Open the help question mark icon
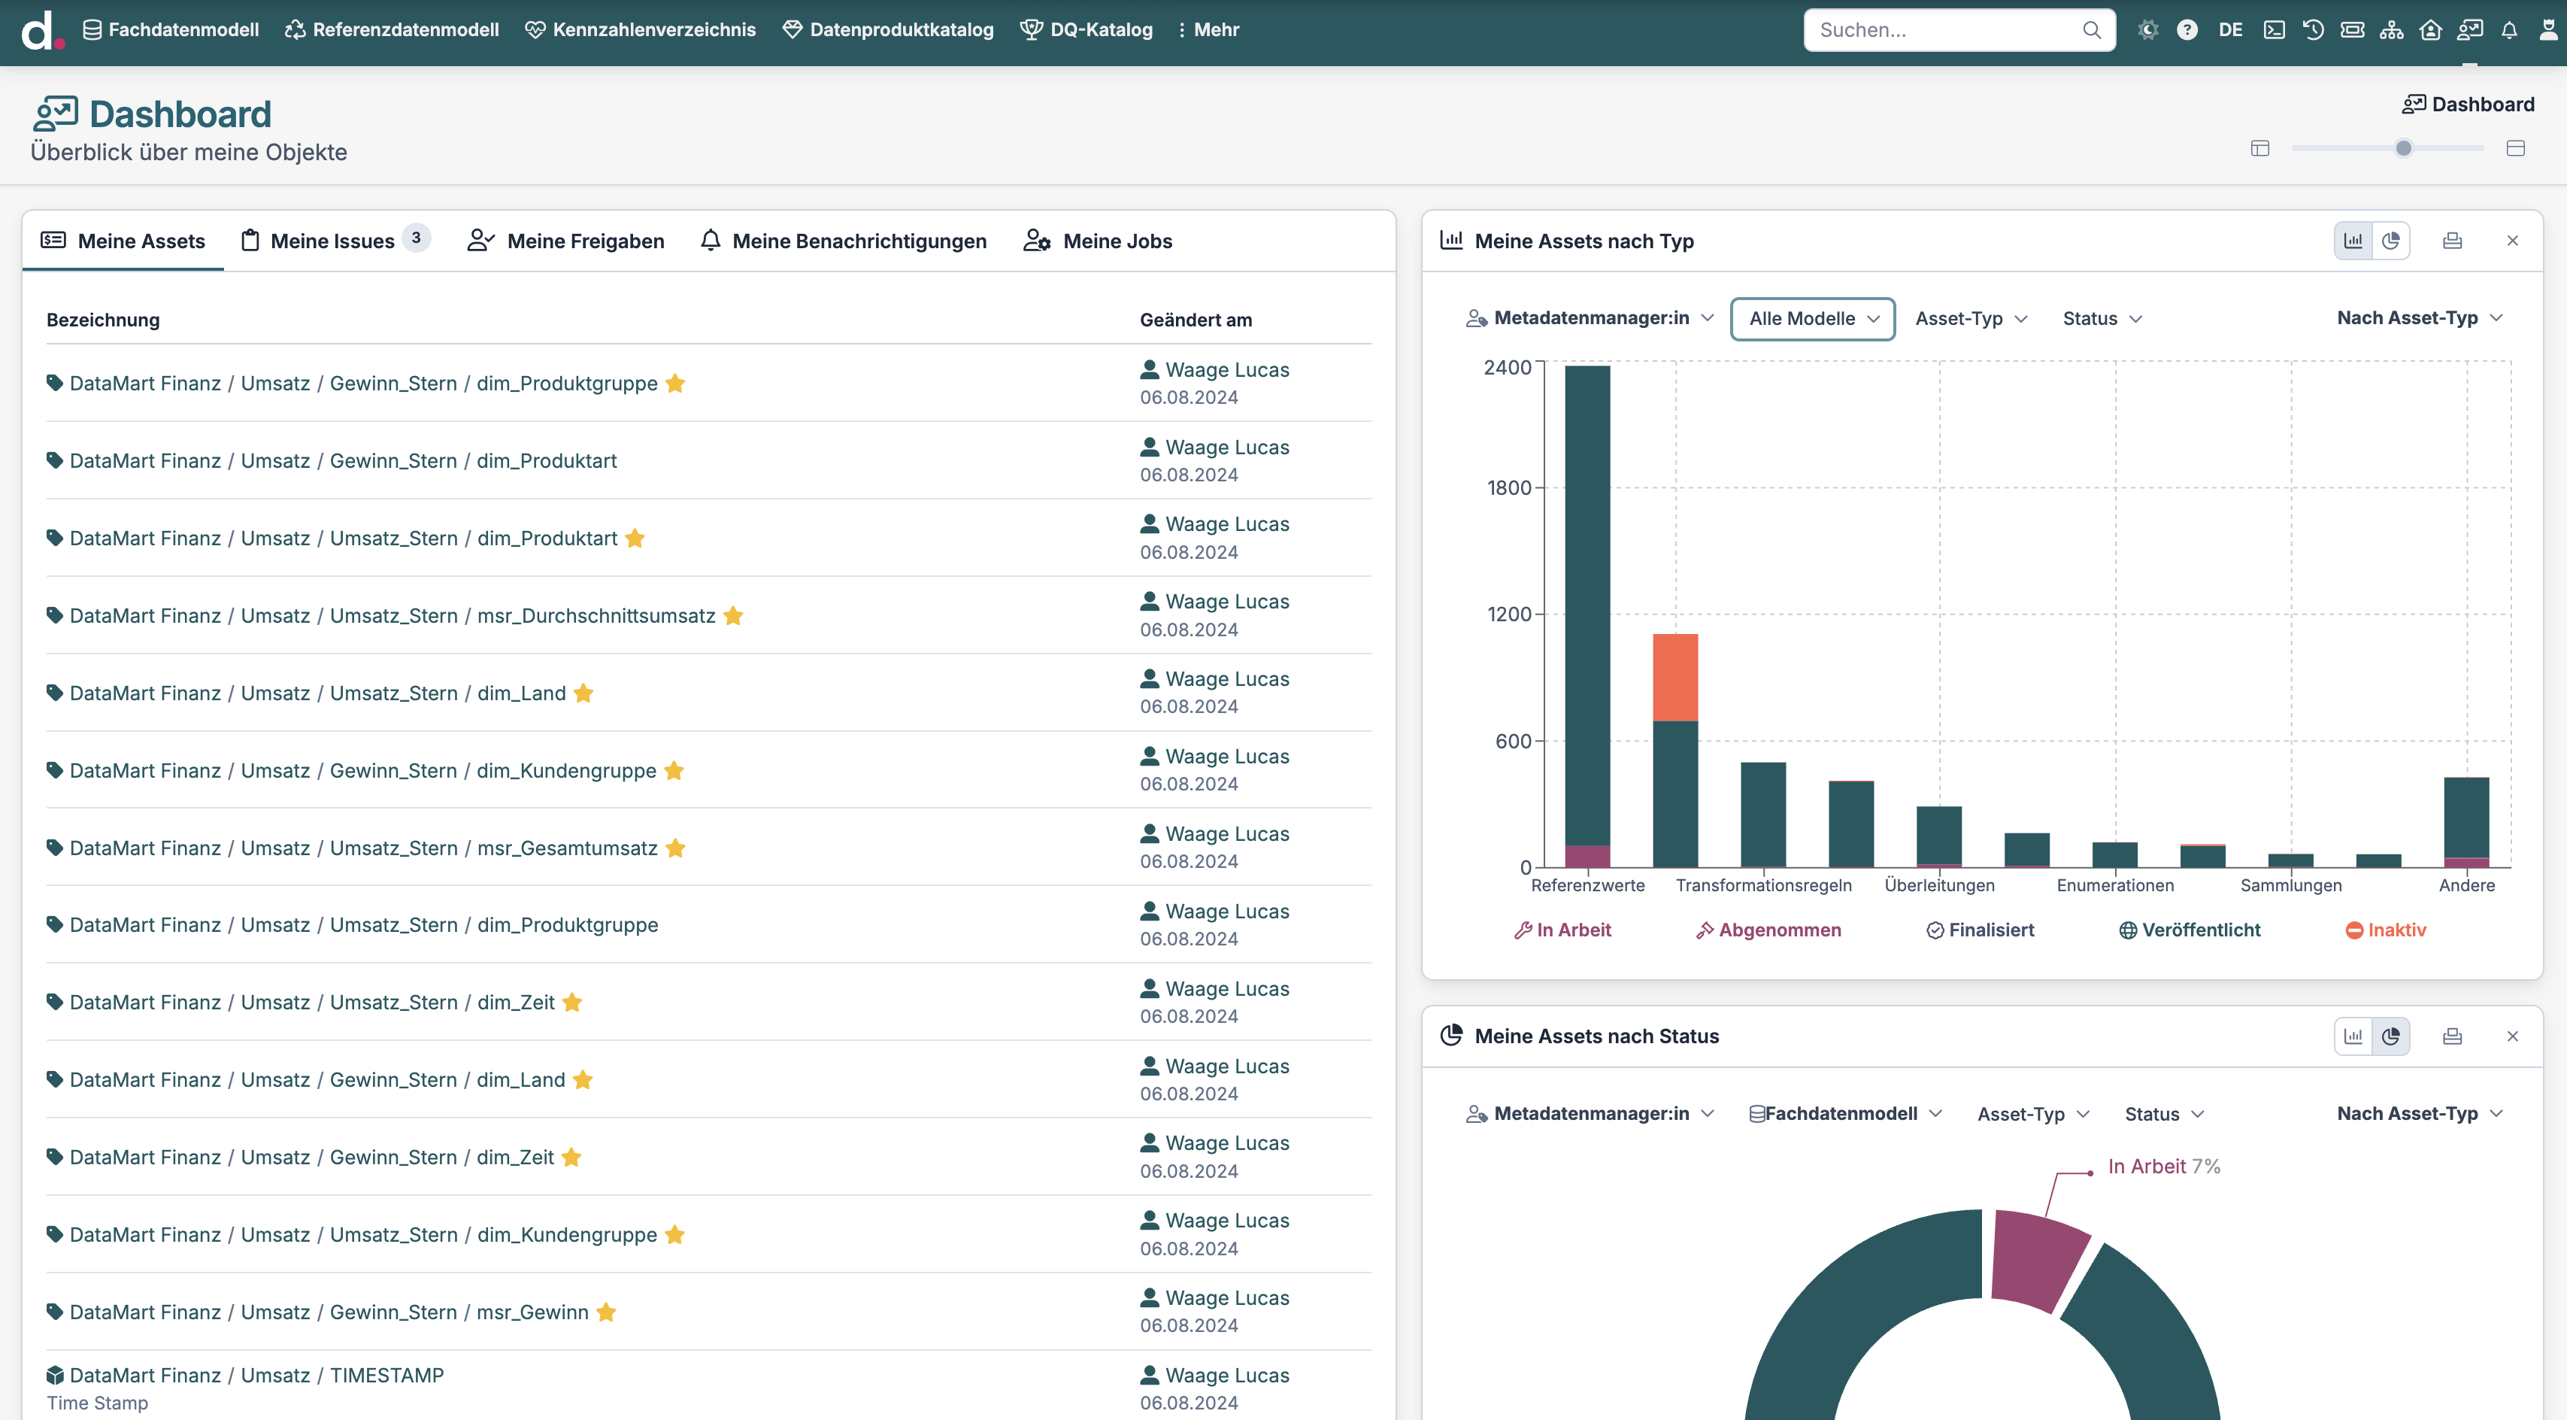Image resolution: width=2567 pixels, height=1420 pixels. [x=2187, y=30]
